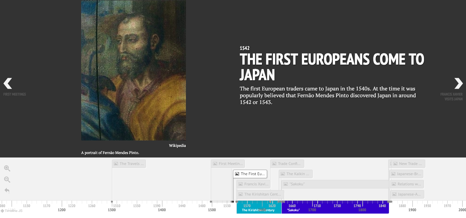The image size is (466, 218).
Task: Click right chevron to Francis Xavier Visits Japan
Action: pos(458,83)
